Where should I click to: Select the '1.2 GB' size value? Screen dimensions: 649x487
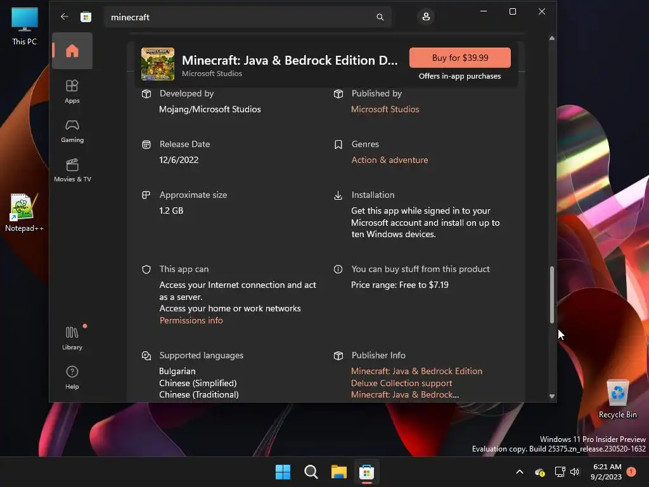(171, 211)
